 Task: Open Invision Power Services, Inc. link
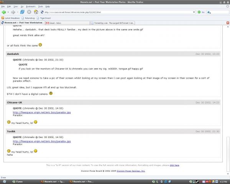click(131, 171)
